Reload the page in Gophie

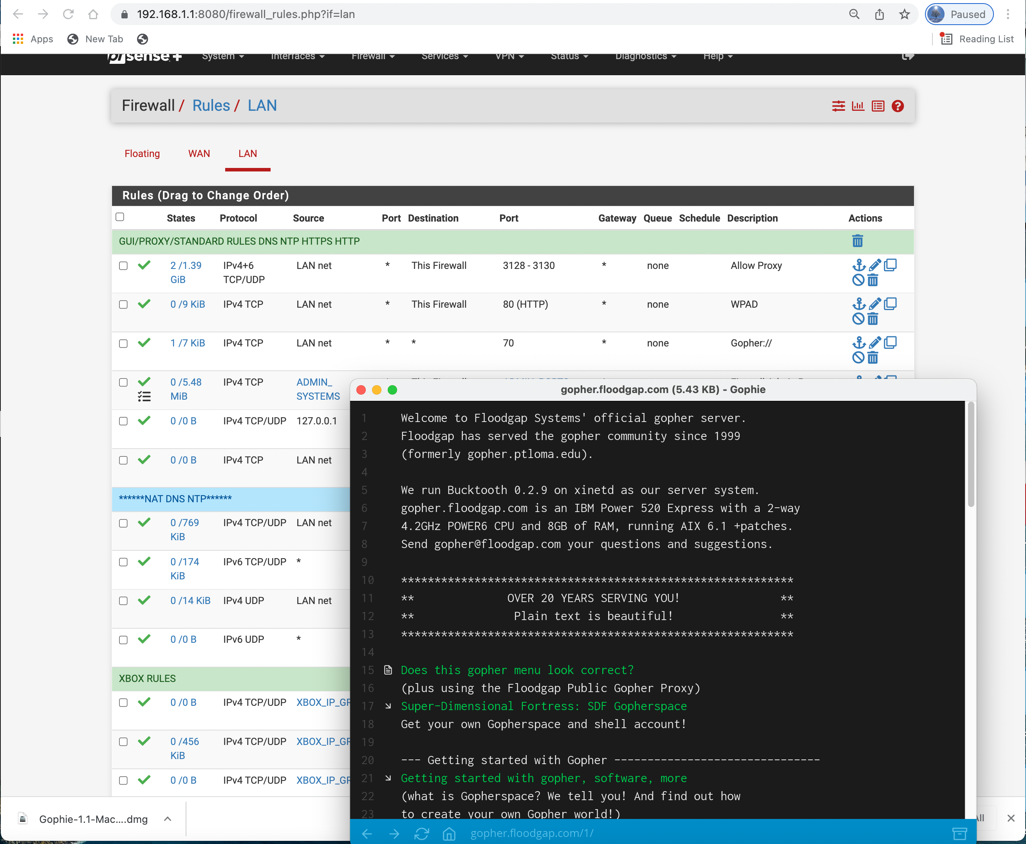tap(422, 833)
